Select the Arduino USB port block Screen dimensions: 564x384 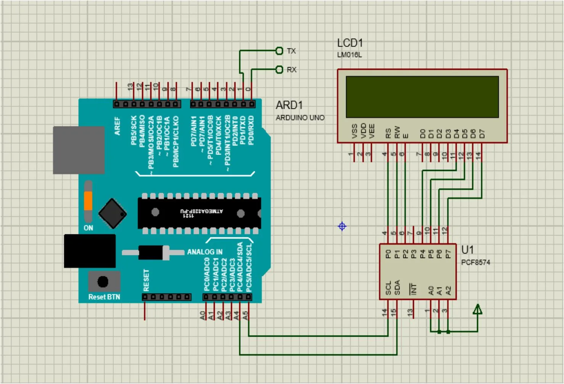pos(79,150)
